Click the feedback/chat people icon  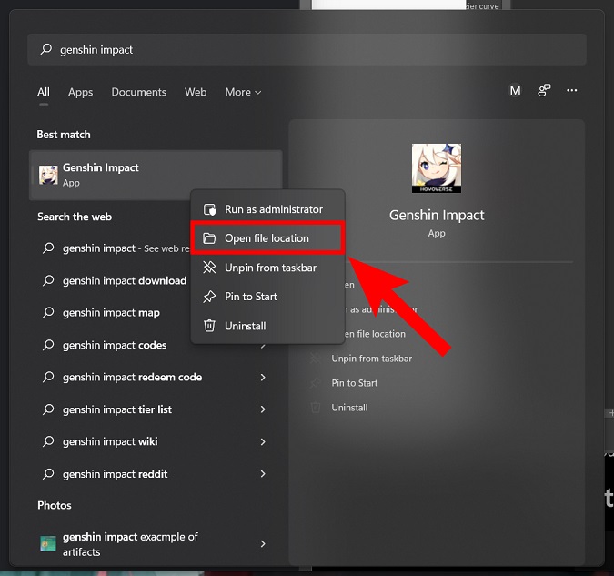click(x=544, y=90)
